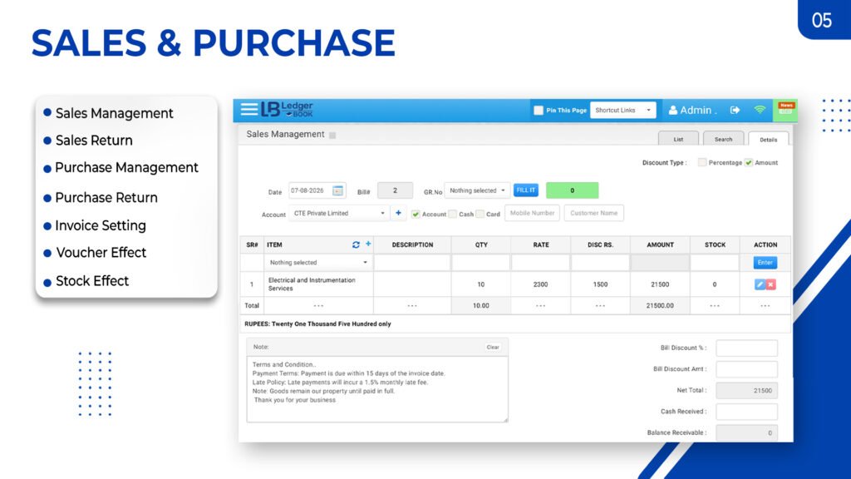
Task: Click the plus icon to add account
Action: 398,213
